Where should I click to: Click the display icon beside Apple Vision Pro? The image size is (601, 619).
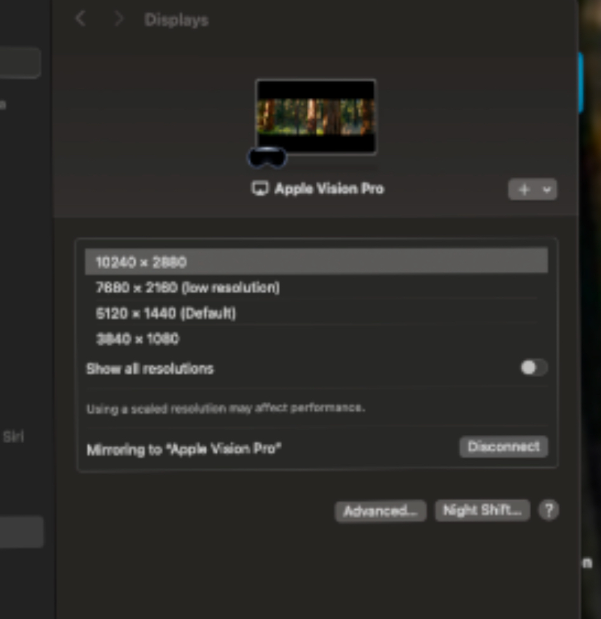260,189
